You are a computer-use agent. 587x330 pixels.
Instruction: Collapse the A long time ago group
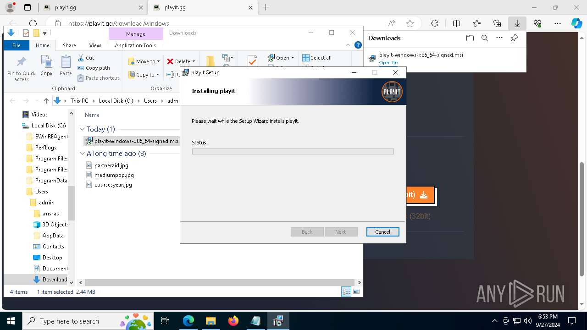[x=83, y=154]
